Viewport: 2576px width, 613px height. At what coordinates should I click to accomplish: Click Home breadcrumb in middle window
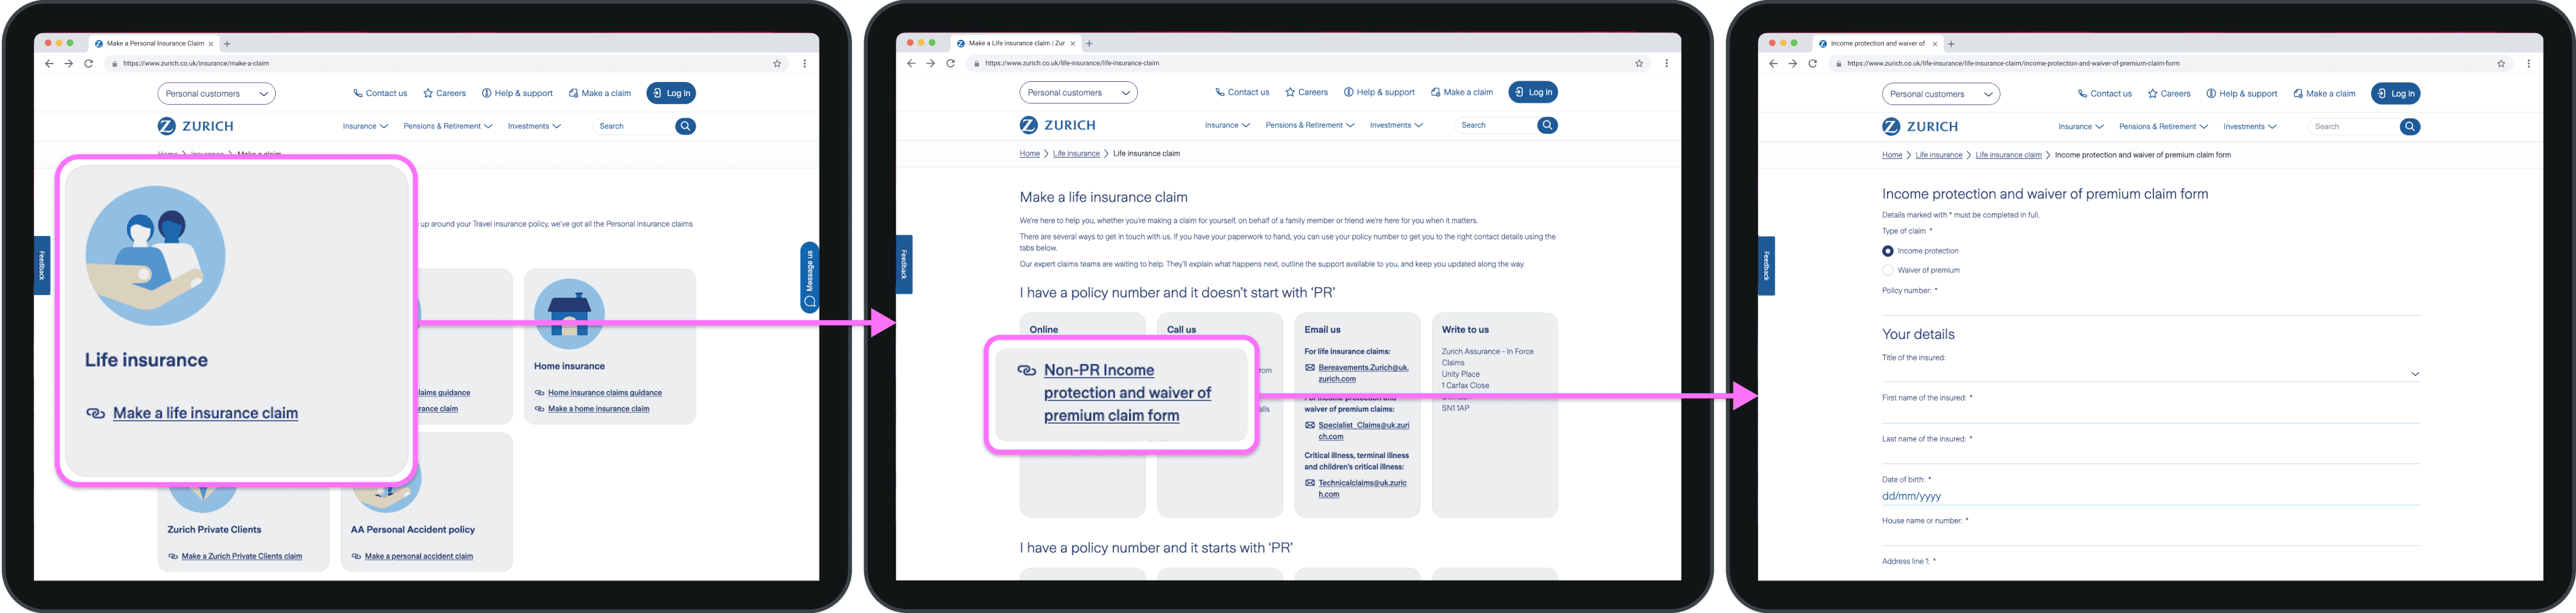[1030, 154]
